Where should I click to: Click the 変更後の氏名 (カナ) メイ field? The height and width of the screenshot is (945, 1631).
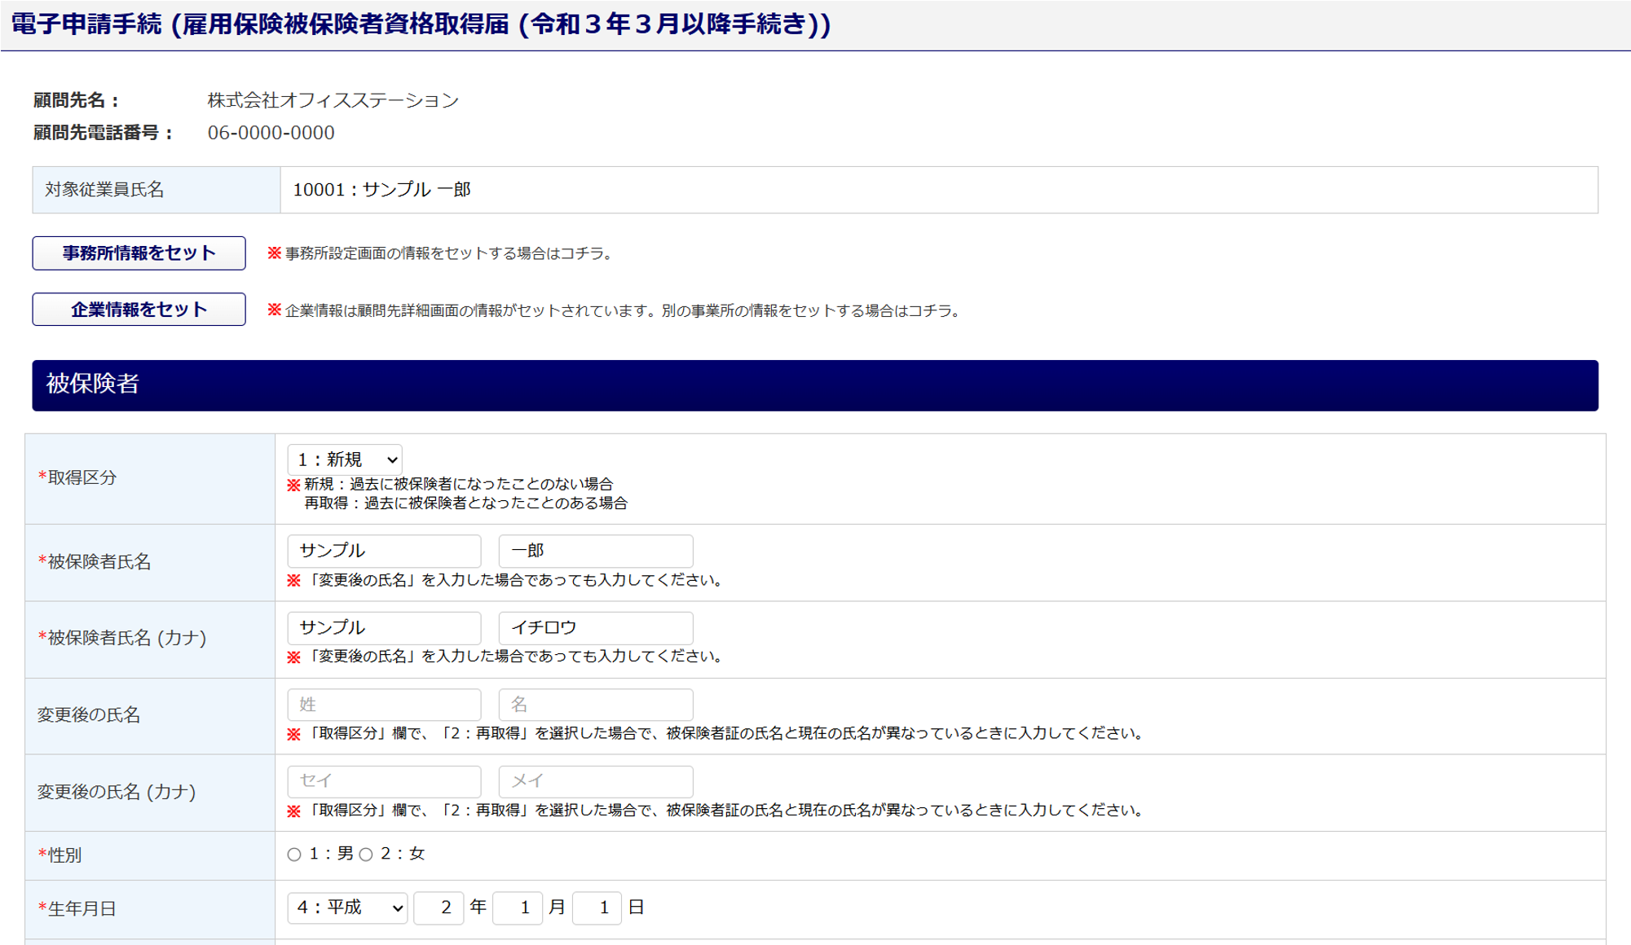click(x=596, y=781)
